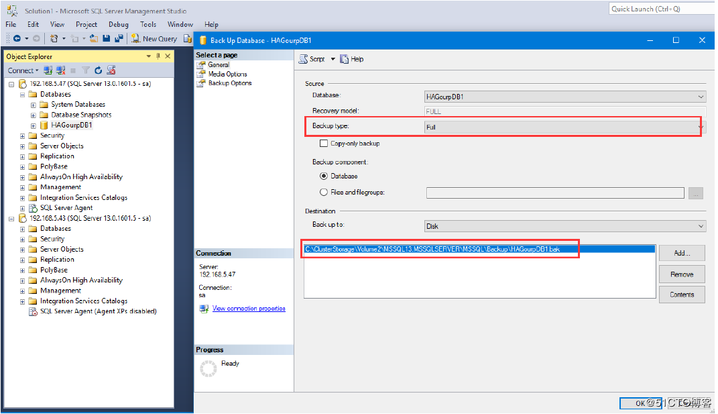Open the Connect dropdown in Object Explorer

pyautogui.click(x=23, y=70)
